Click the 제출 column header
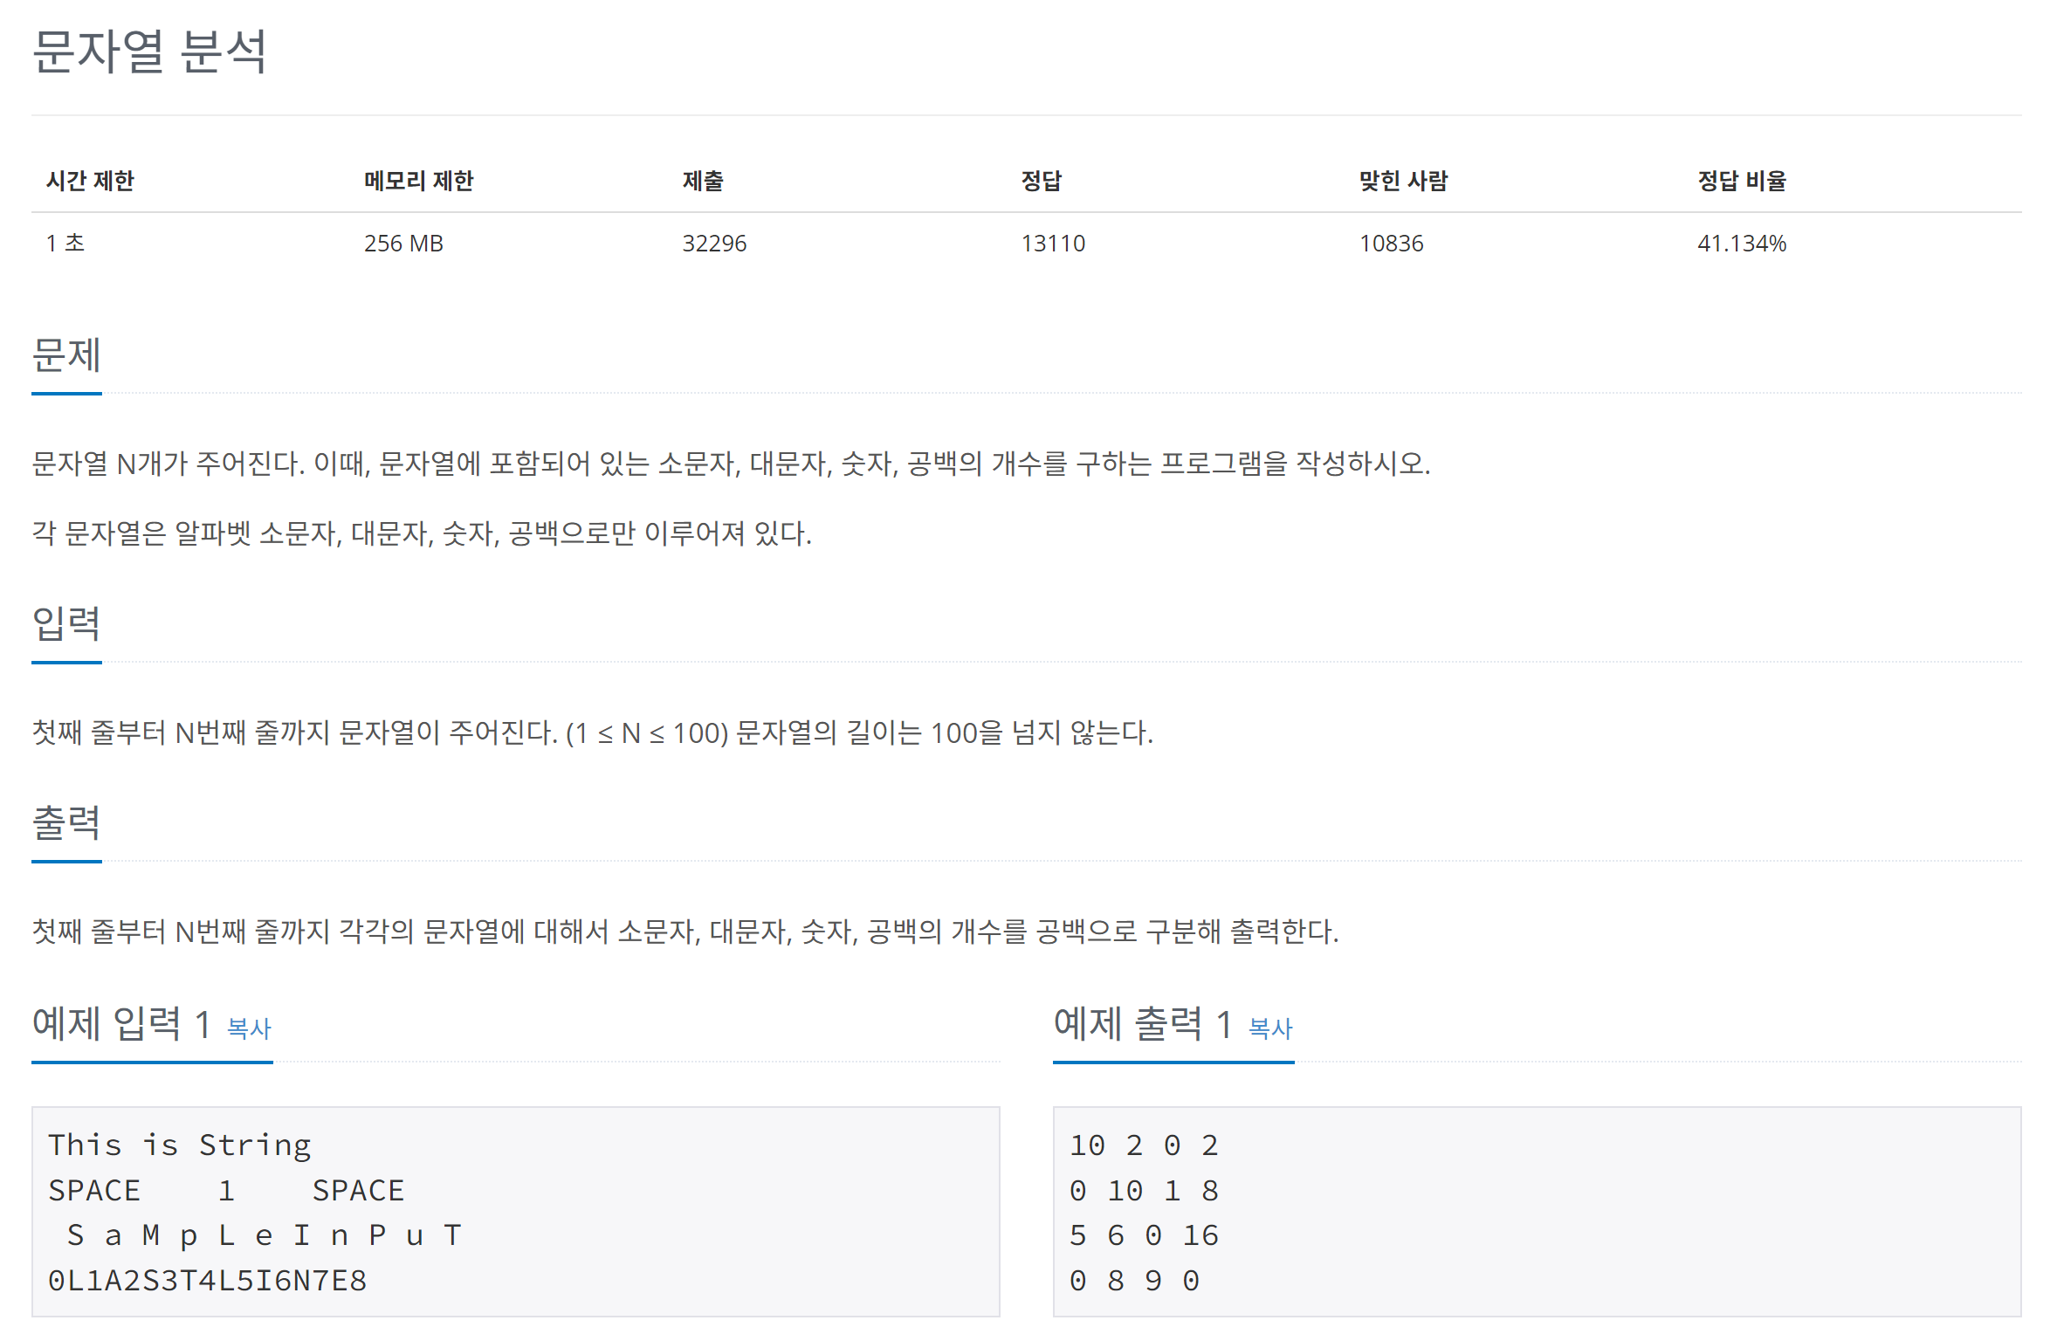 [x=702, y=181]
